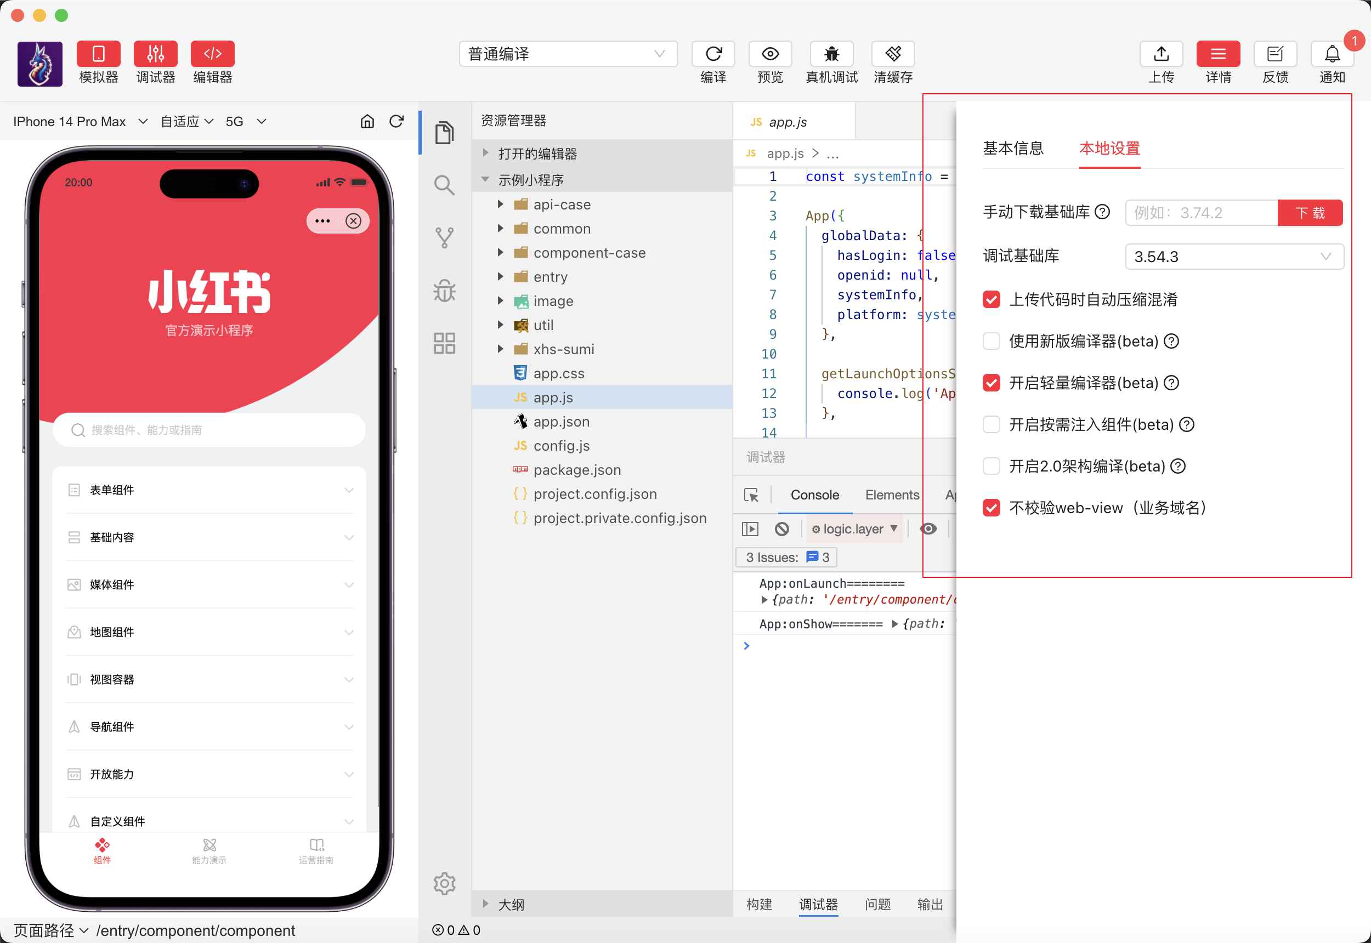Toggle the console sidebar panel icon

(750, 529)
